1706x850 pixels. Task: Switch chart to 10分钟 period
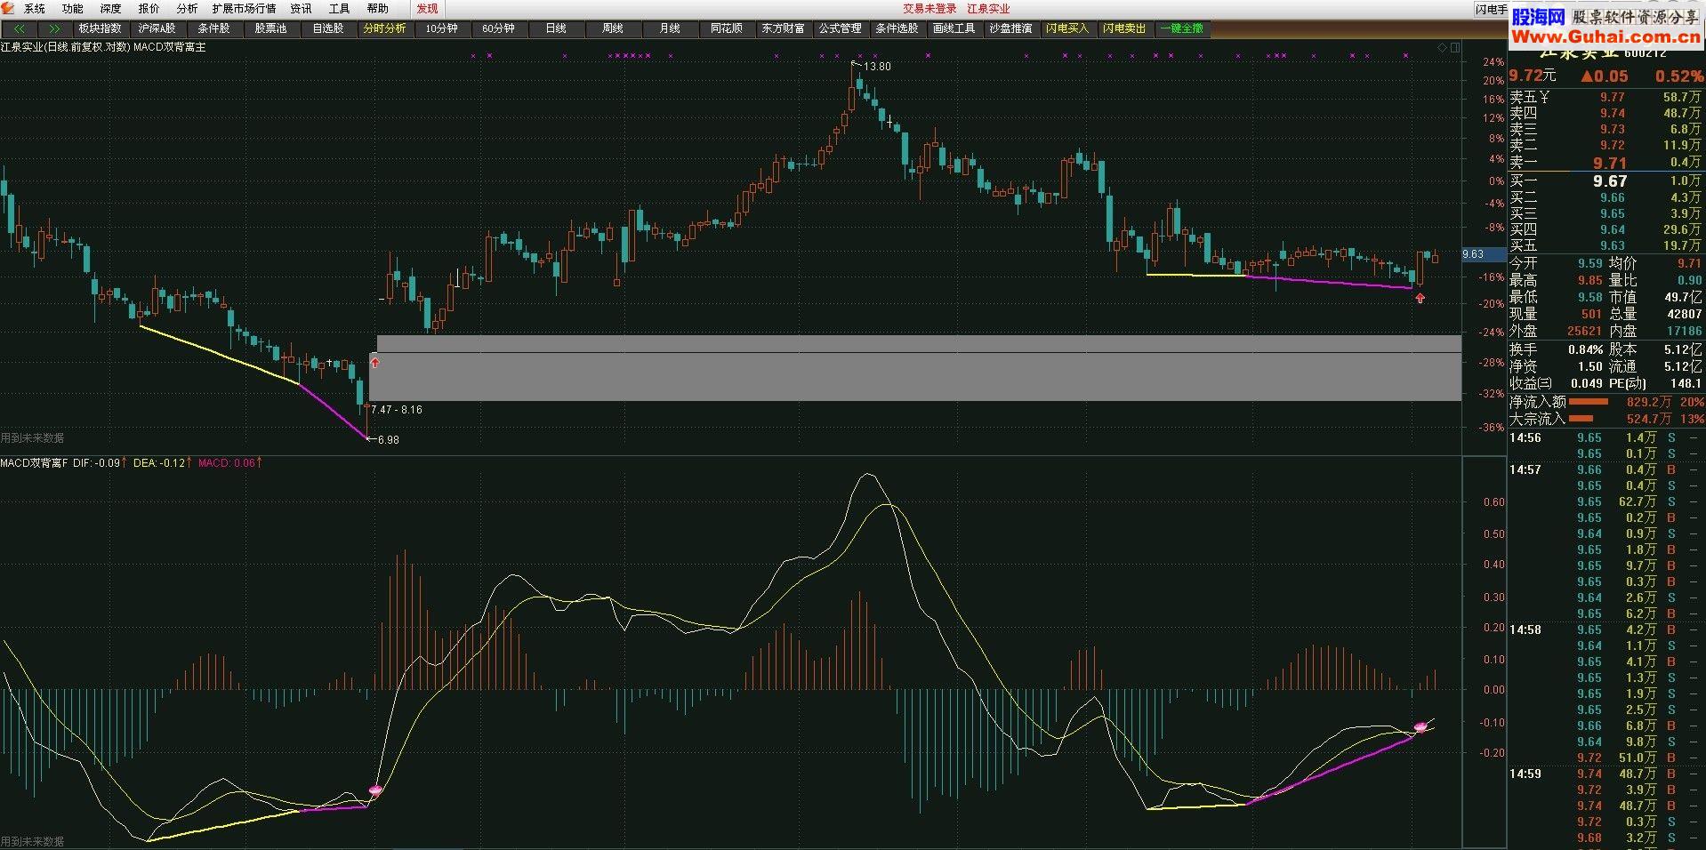[x=441, y=28]
